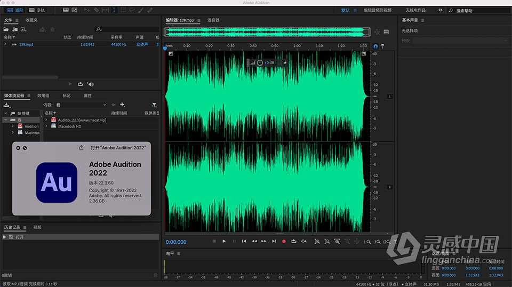The image size is (512, 287).
Task: Click the Files panel search field
Action: [x=126, y=29]
